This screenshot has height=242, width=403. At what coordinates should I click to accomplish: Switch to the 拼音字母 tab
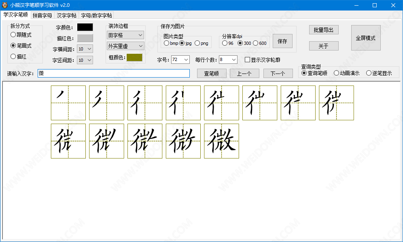42,15
